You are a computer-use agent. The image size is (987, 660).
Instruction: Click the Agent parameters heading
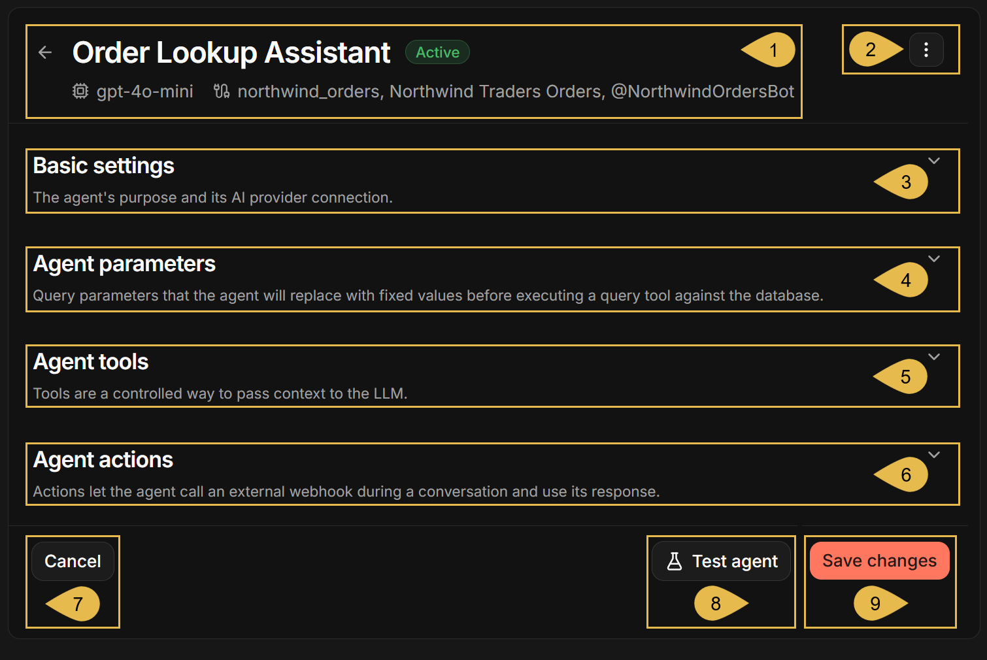click(124, 264)
